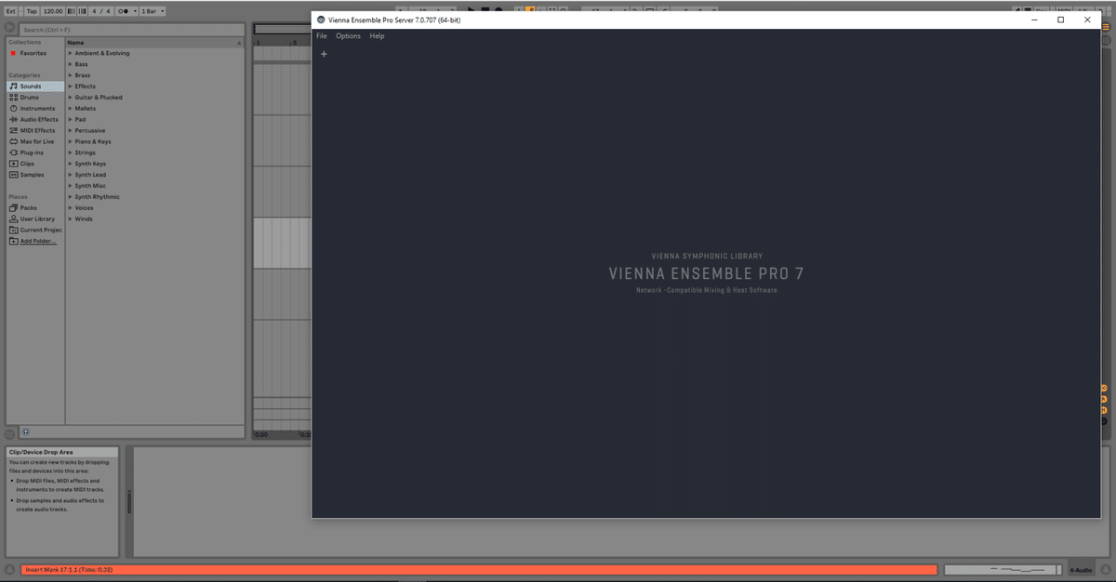The width and height of the screenshot is (1116, 582).
Task: Click the Ableton stop button
Action: pos(485,10)
